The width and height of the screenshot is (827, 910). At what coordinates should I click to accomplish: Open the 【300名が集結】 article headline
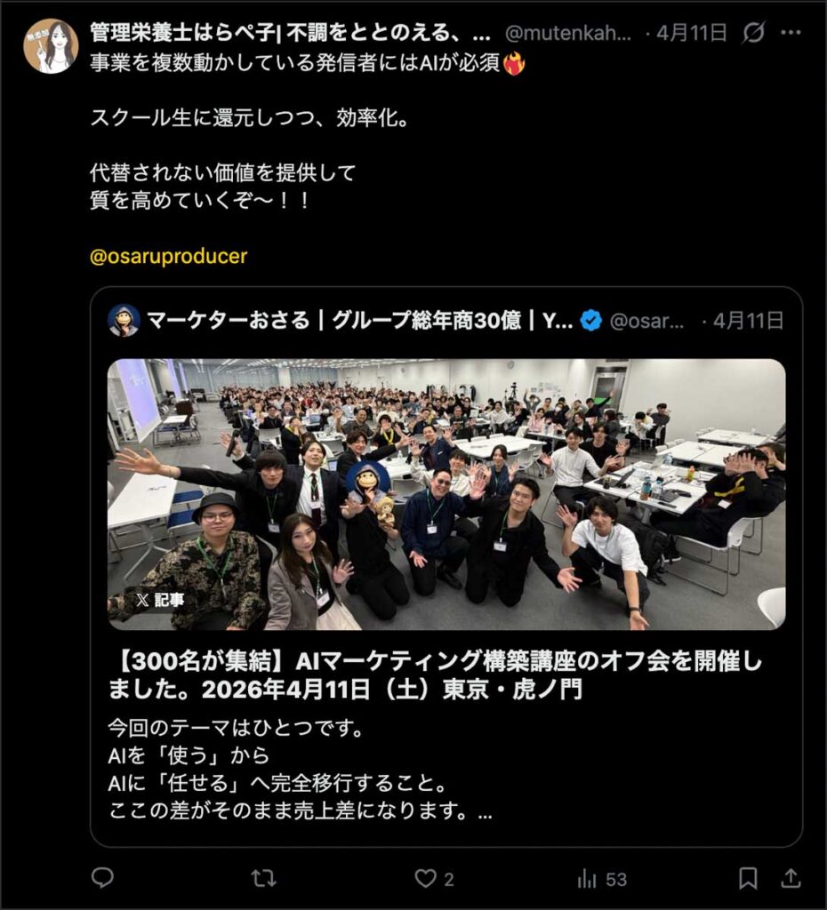click(436, 675)
